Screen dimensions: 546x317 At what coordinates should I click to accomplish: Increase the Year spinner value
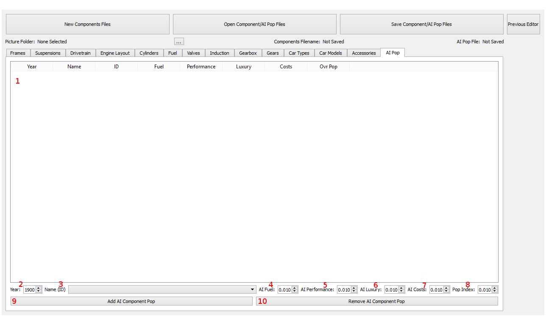coord(39,288)
